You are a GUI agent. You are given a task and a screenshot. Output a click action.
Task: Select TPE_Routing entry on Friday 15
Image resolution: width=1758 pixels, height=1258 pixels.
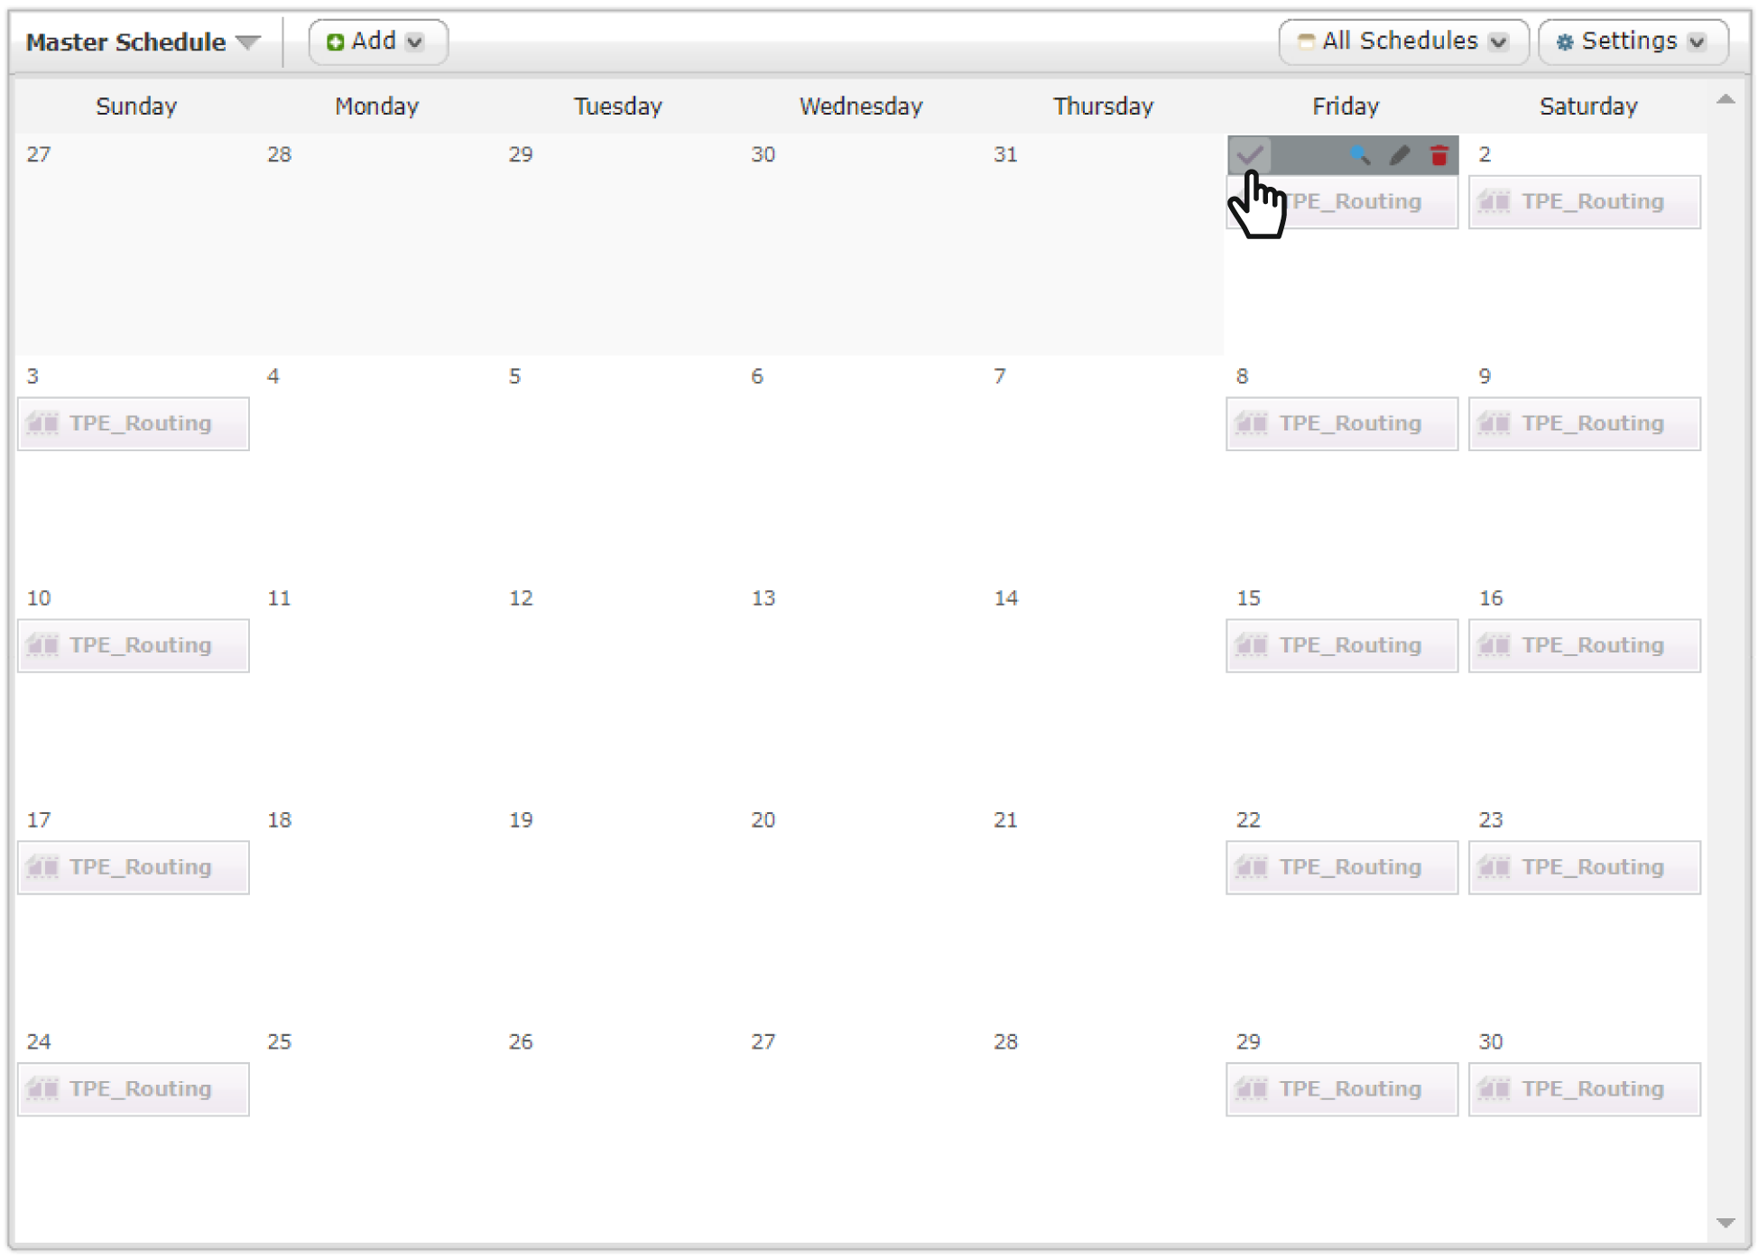pos(1342,646)
